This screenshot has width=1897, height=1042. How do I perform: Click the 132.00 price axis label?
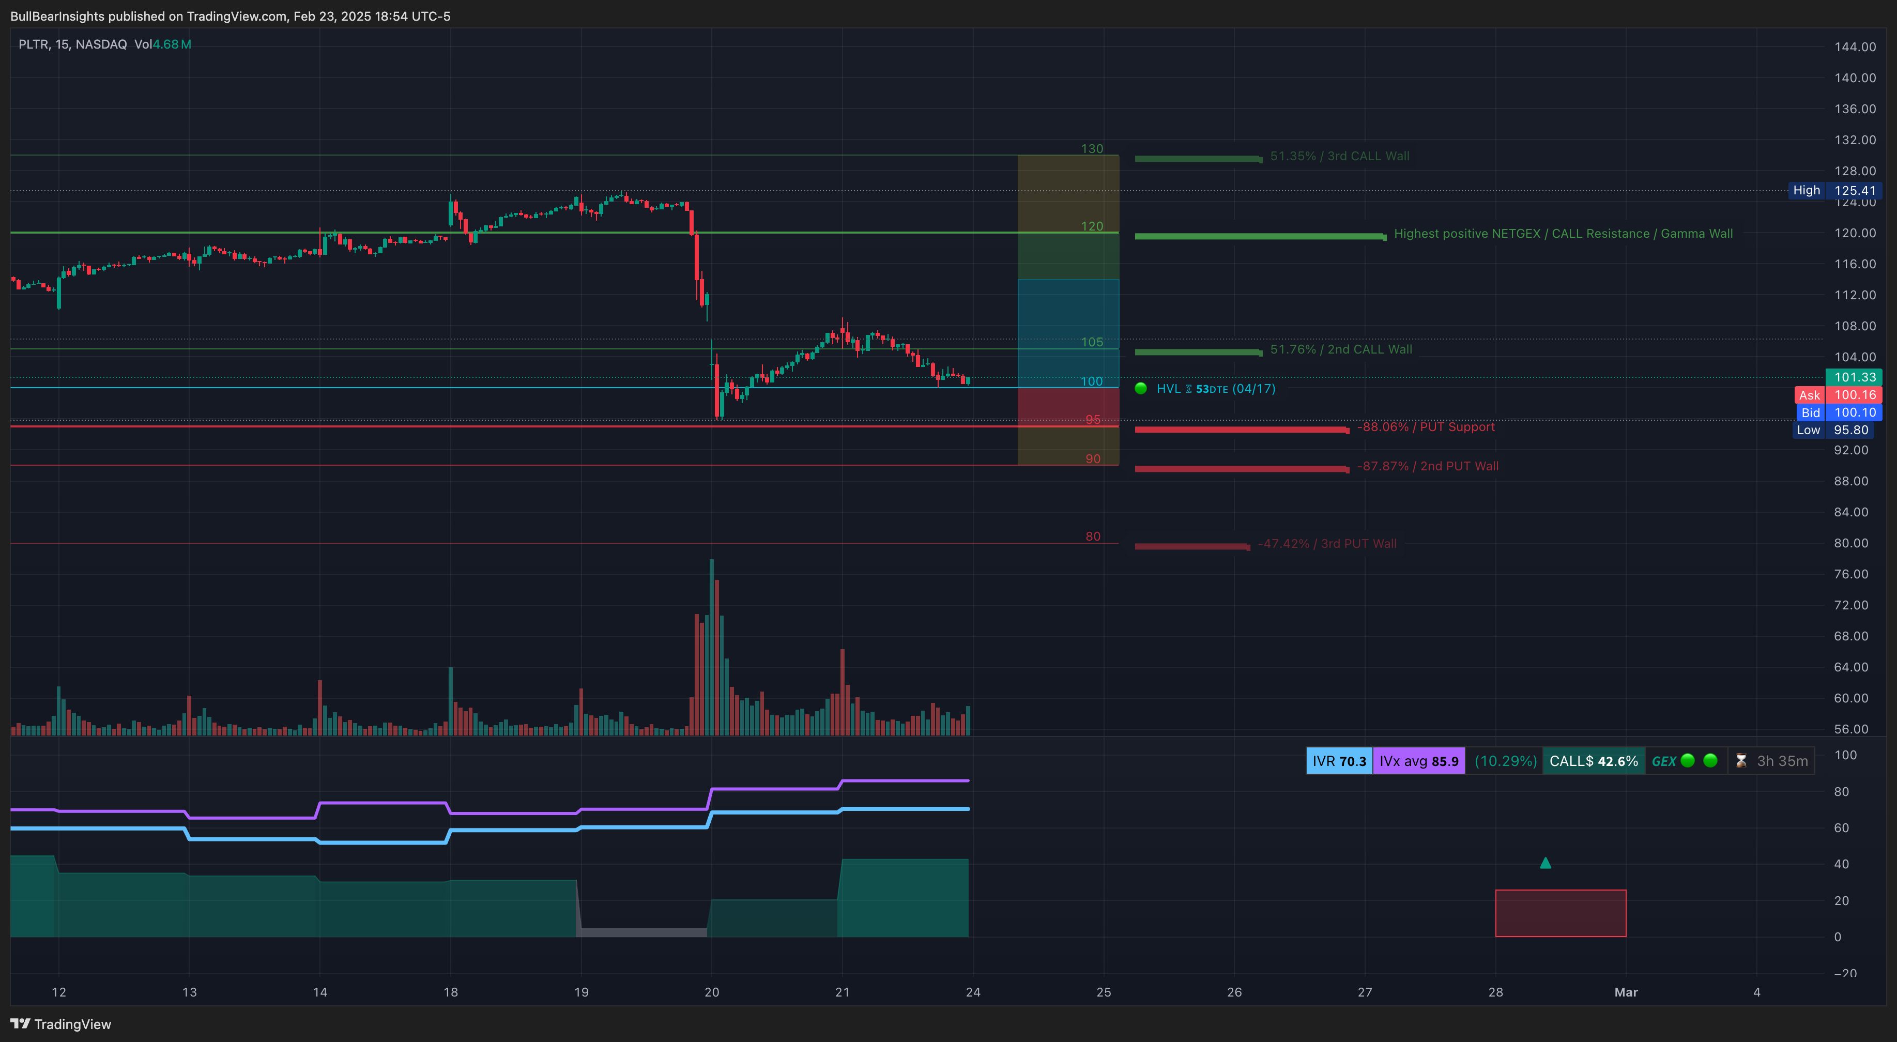tap(1855, 139)
